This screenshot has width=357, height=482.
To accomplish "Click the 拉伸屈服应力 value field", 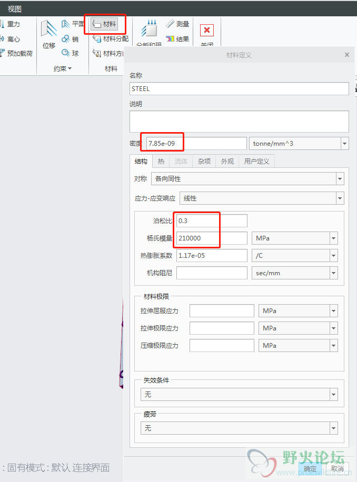I will [222, 311].
